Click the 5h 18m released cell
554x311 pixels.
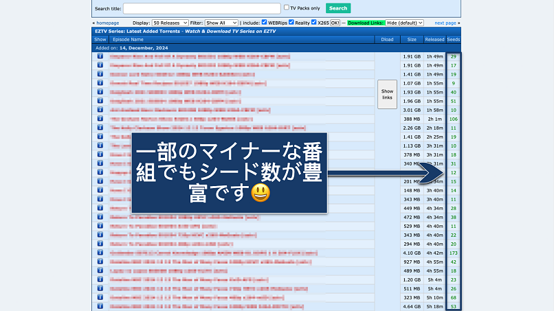434,306
